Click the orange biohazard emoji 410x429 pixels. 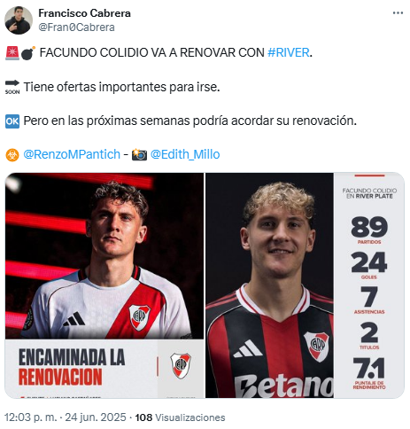[x=12, y=155]
